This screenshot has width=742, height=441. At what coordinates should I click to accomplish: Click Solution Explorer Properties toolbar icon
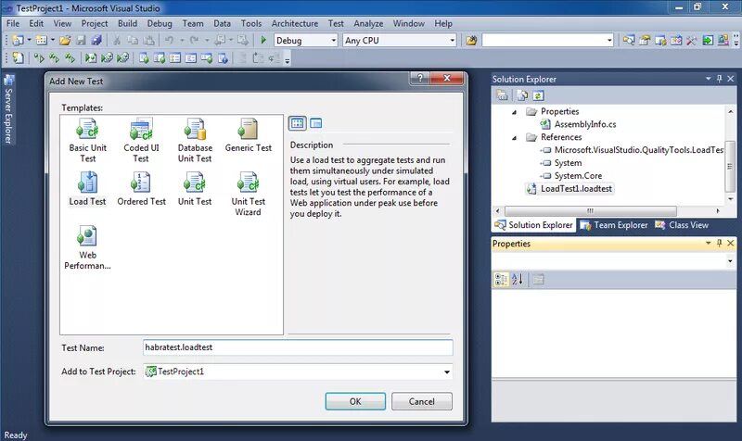click(502, 96)
